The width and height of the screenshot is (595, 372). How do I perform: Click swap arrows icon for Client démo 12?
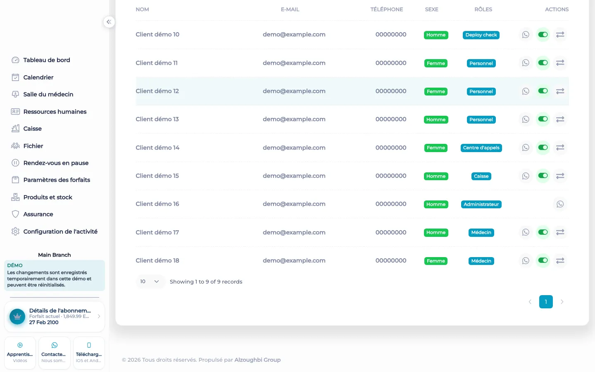(560, 91)
